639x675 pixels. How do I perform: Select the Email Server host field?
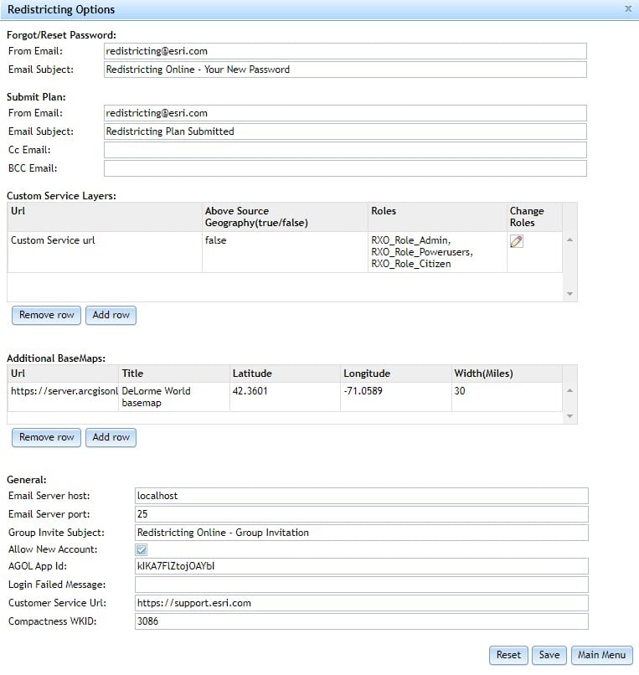pos(360,496)
